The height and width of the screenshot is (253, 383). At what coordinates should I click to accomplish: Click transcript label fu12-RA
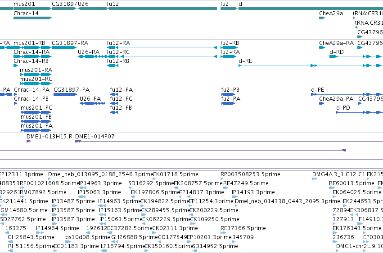coord(118,43)
